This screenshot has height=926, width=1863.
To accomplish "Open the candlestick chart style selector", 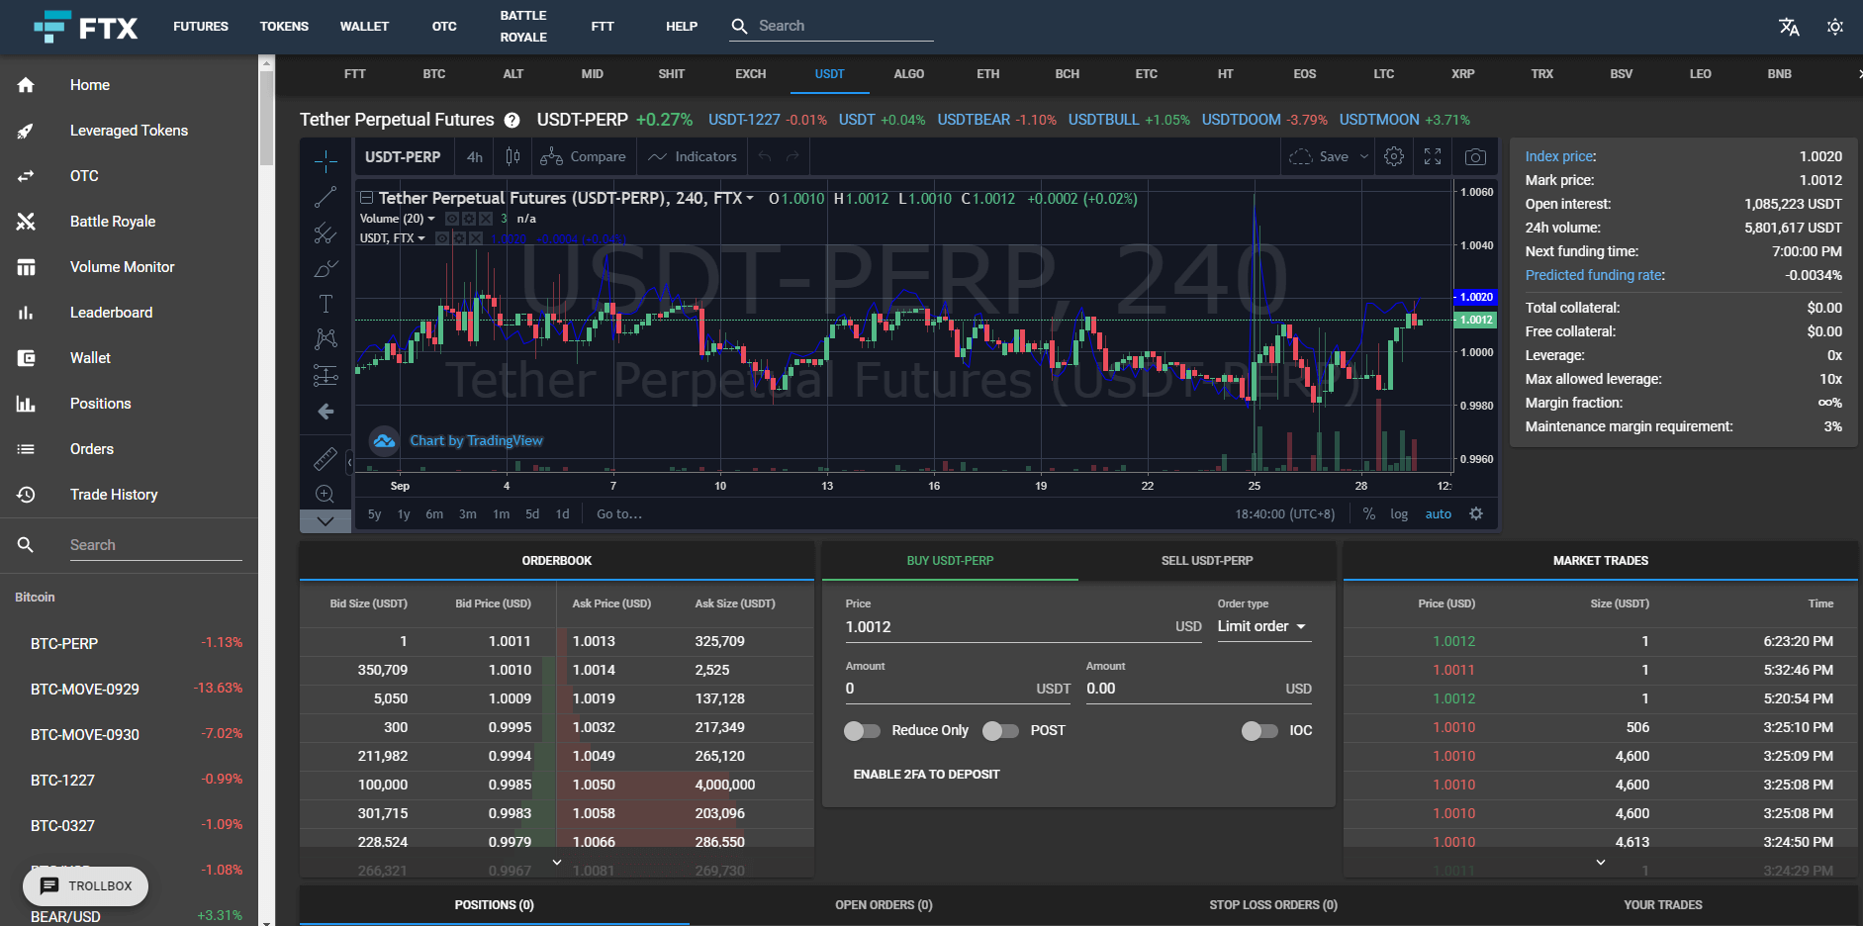I will 512,156.
